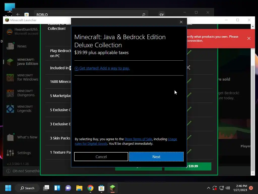Show hidden system tray icons
Viewport: 258px width, 194px height.
[208, 188]
